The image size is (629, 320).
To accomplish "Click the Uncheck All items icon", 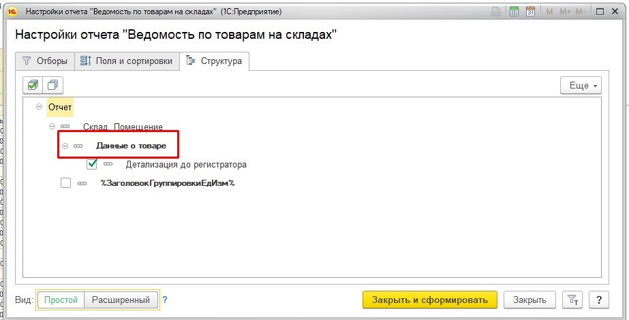I will tap(52, 85).
